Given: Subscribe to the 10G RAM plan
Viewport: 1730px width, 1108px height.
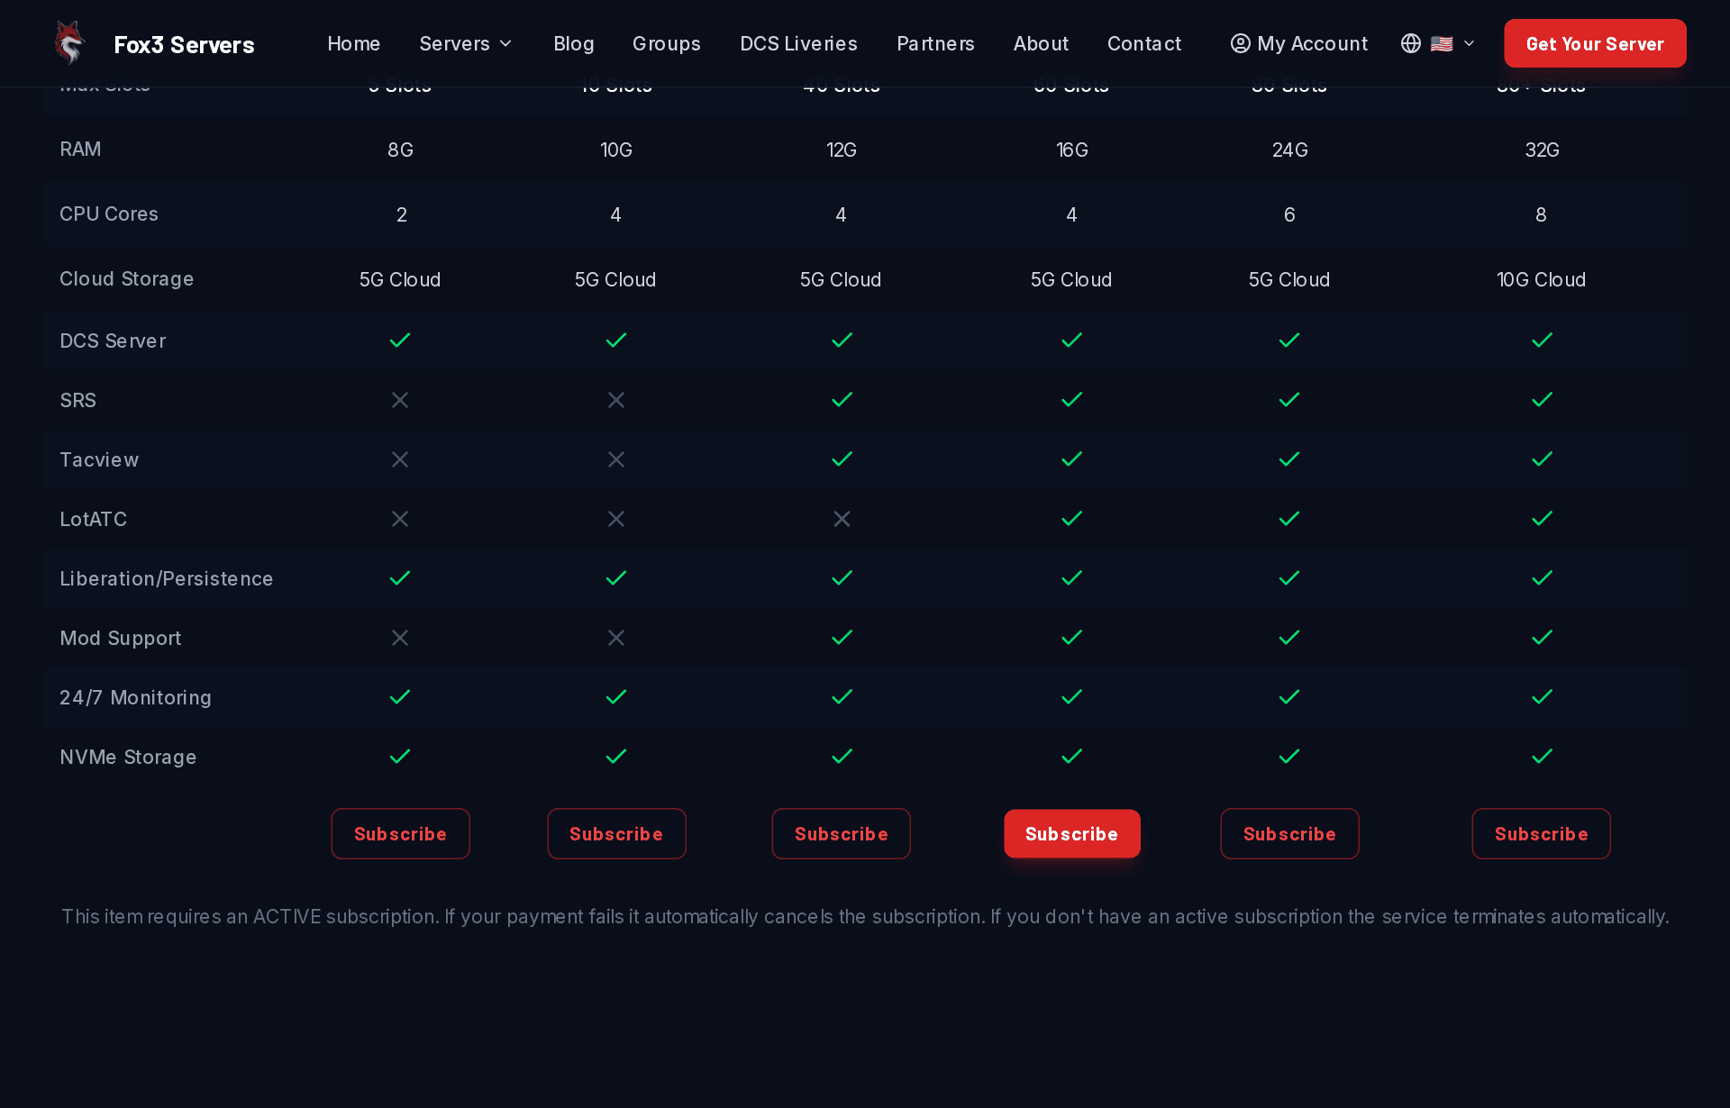Looking at the screenshot, I should point(617,834).
